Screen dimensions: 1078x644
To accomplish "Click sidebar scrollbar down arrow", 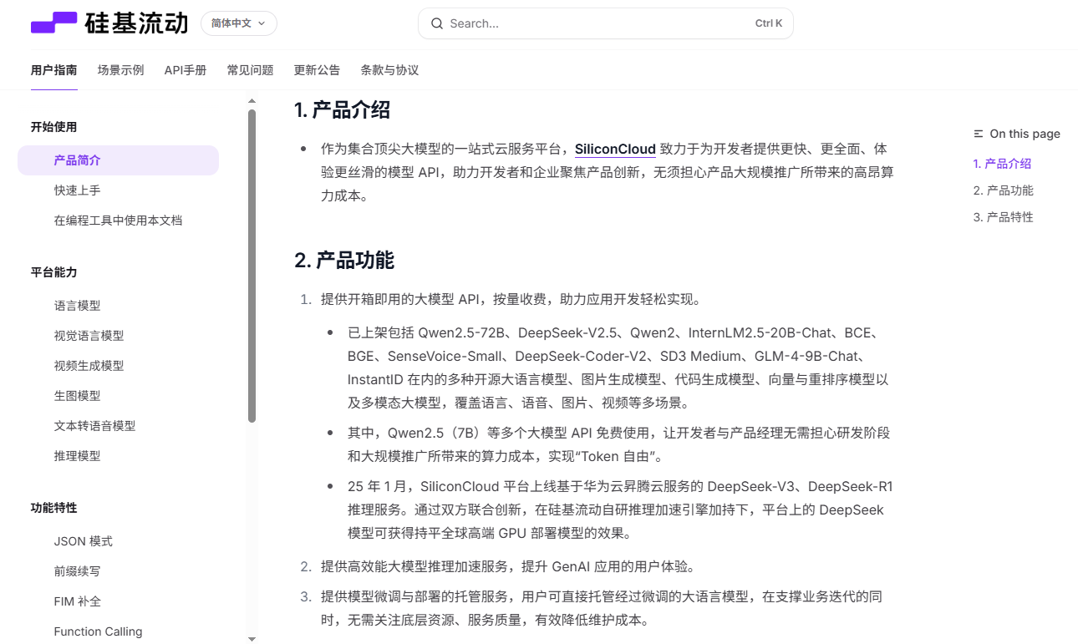I will click(252, 639).
